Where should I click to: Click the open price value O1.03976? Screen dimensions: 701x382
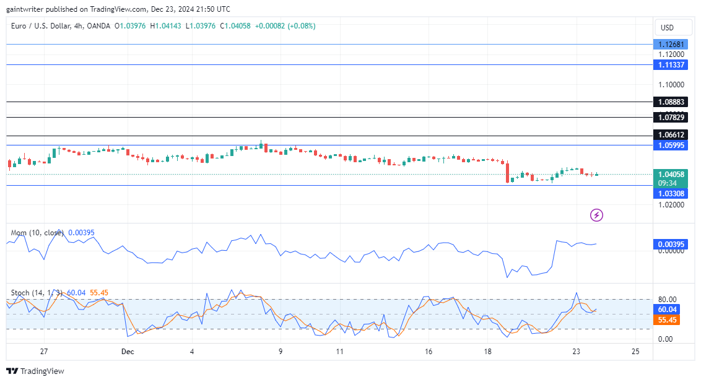click(x=130, y=26)
